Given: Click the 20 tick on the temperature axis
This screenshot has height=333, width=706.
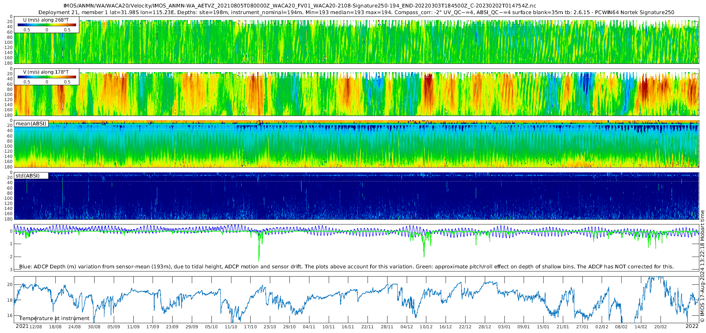Looking at the screenshot, I should [10, 284].
